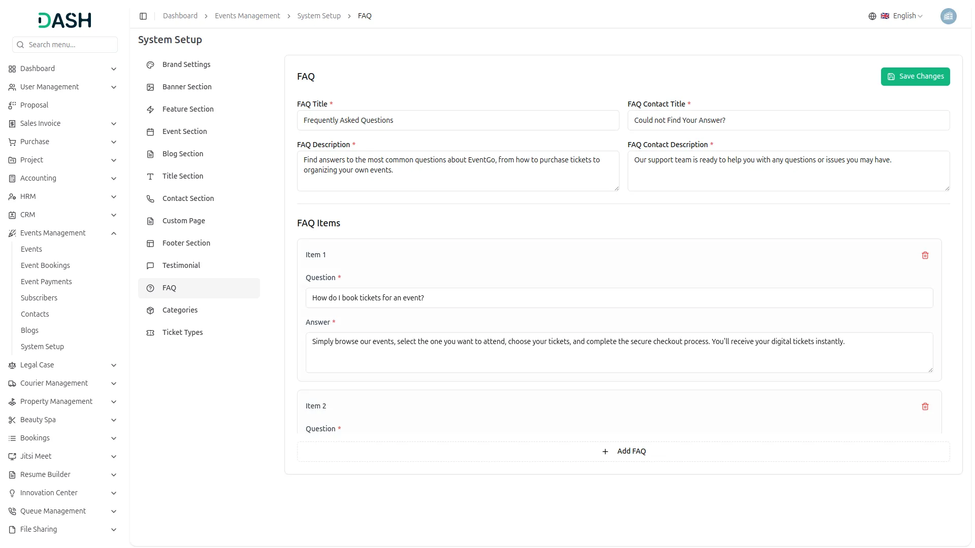Click the FAQ Title input field
The width and height of the screenshot is (975, 548).
coord(458,120)
